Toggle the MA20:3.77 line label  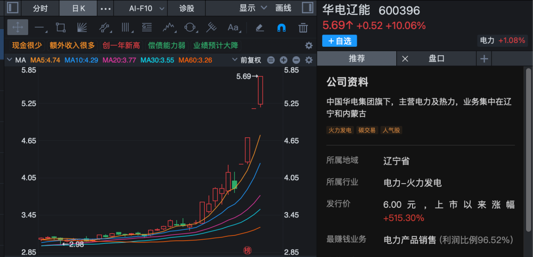[119, 61]
